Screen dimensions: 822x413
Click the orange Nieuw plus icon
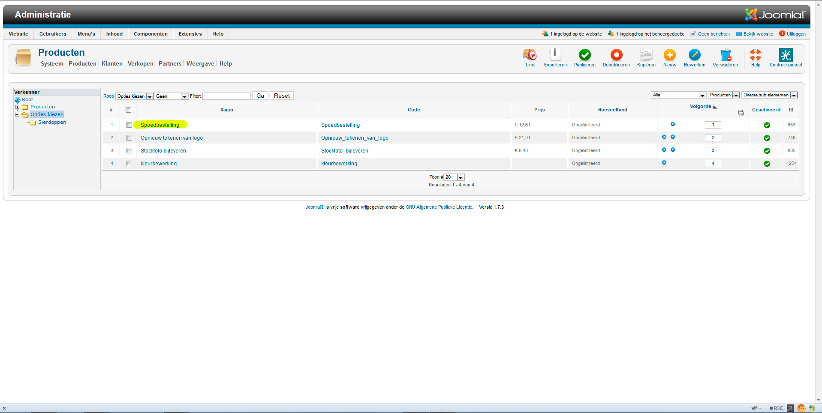(x=670, y=55)
